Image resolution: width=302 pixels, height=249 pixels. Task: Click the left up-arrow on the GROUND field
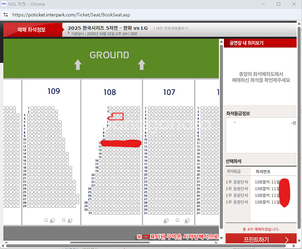pyautogui.click(x=78, y=65)
